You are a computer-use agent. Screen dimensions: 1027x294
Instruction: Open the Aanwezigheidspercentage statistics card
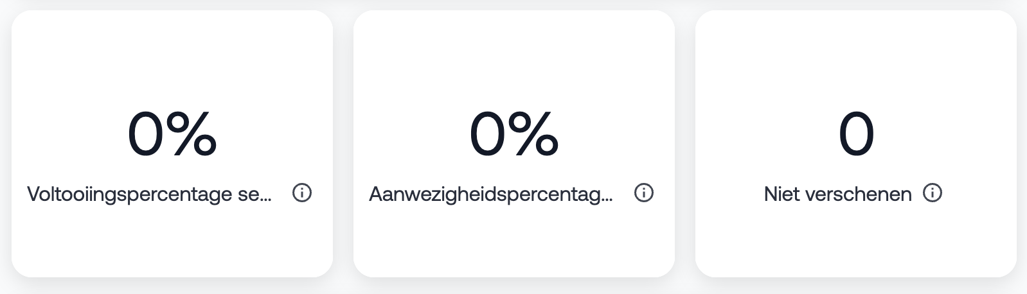(514, 144)
